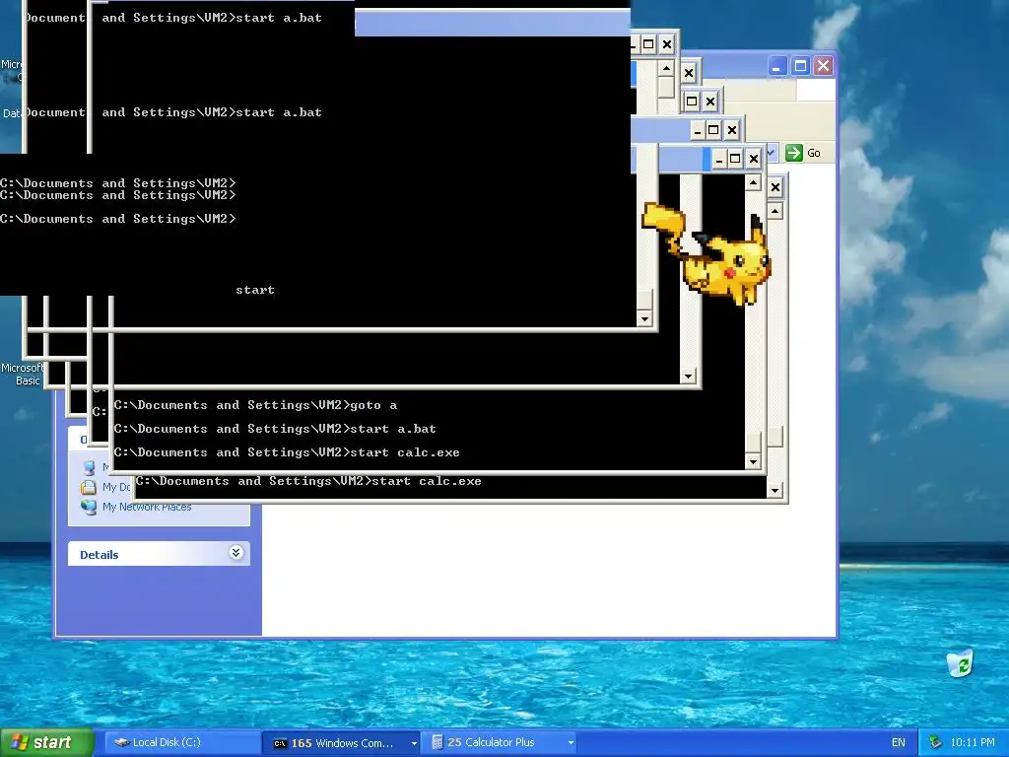
Task: Expand dropdown arrow of Windows Command group
Action: point(414,743)
